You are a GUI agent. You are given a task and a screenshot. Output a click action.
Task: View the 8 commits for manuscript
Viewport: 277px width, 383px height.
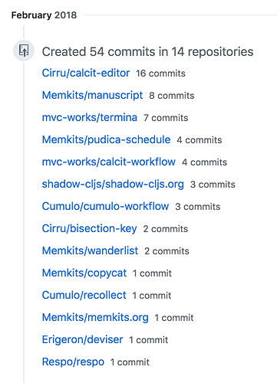coord(172,96)
